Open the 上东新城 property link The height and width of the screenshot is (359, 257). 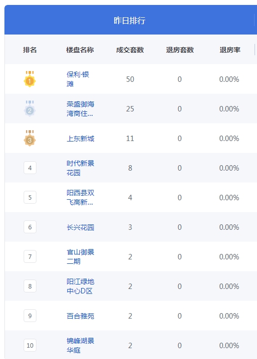coord(80,139)
